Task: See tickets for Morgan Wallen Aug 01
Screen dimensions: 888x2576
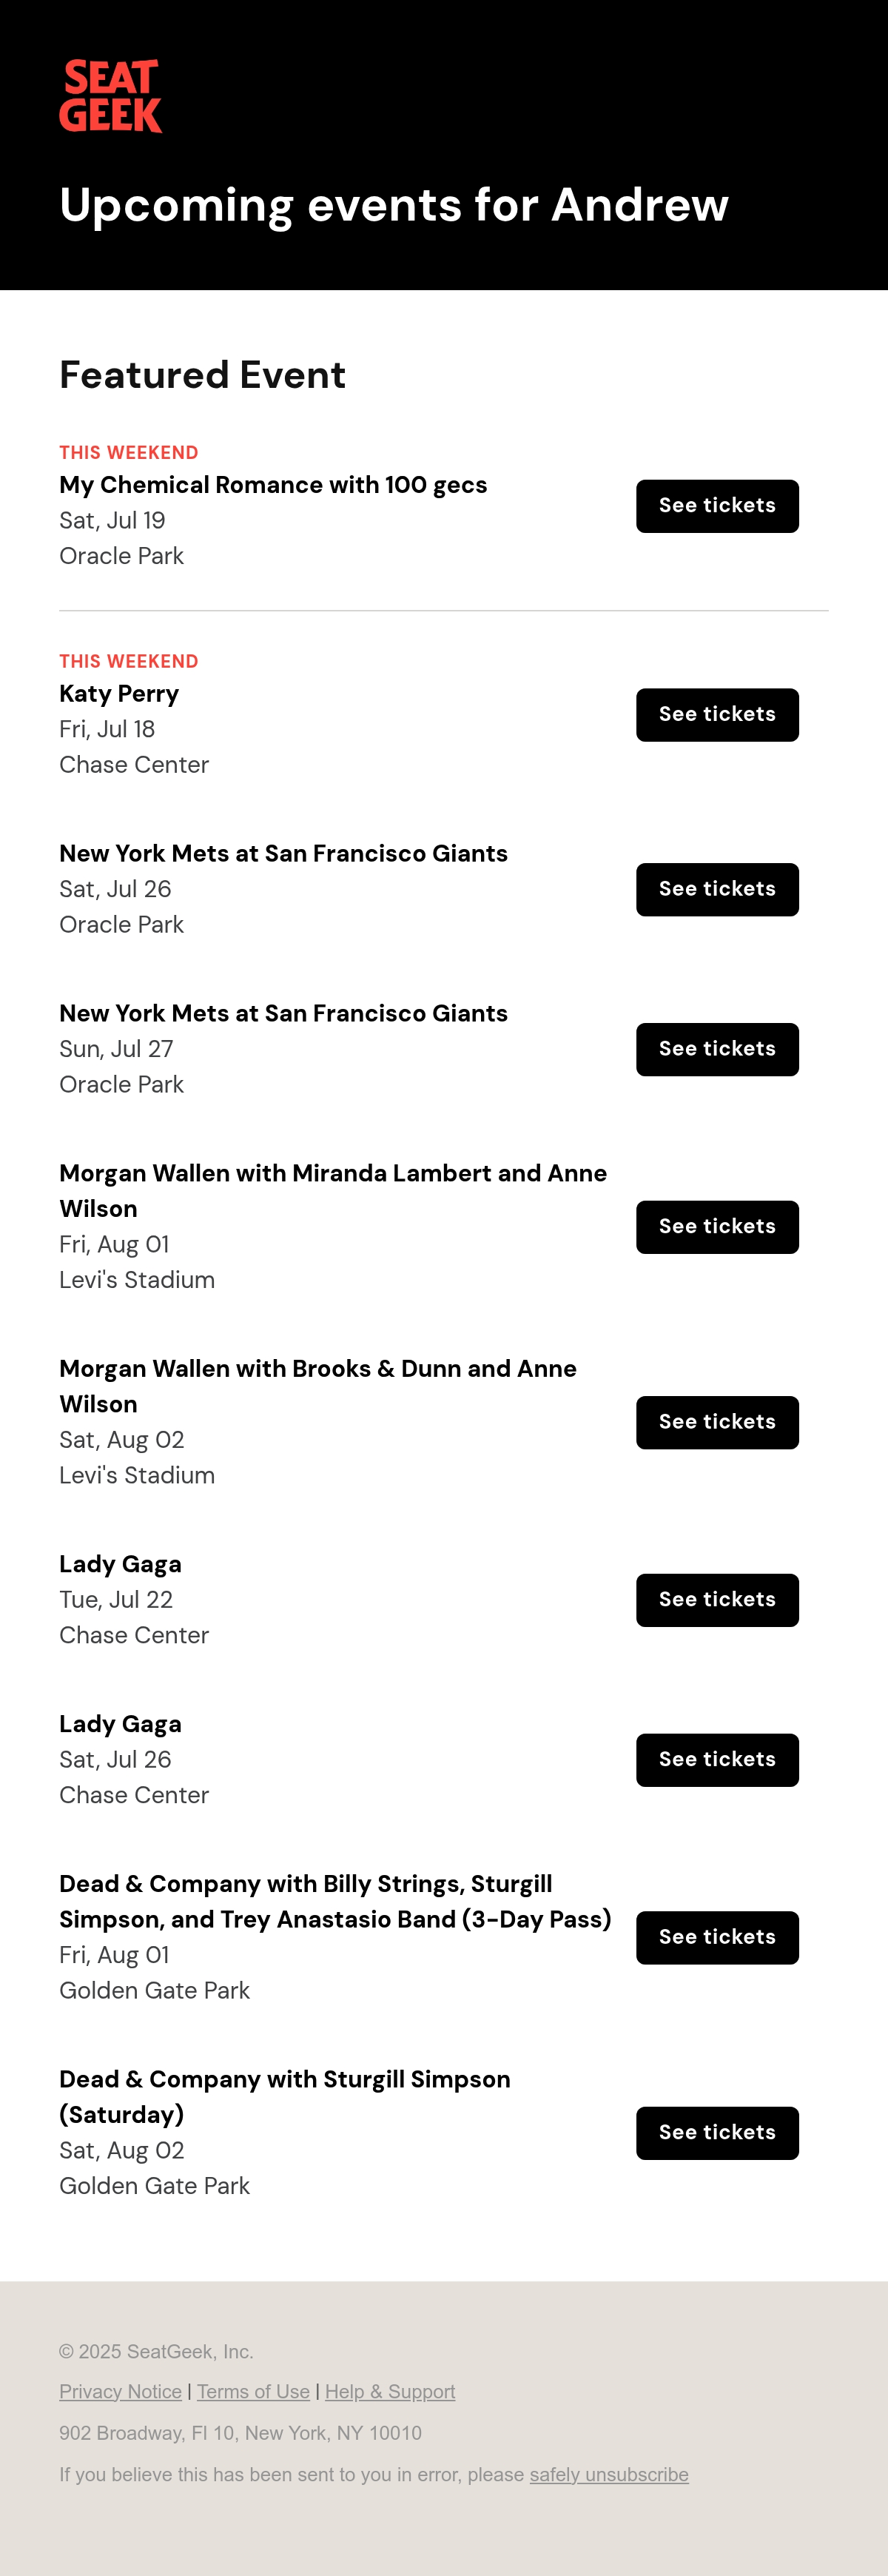Action: click(x=717, y=1227)
